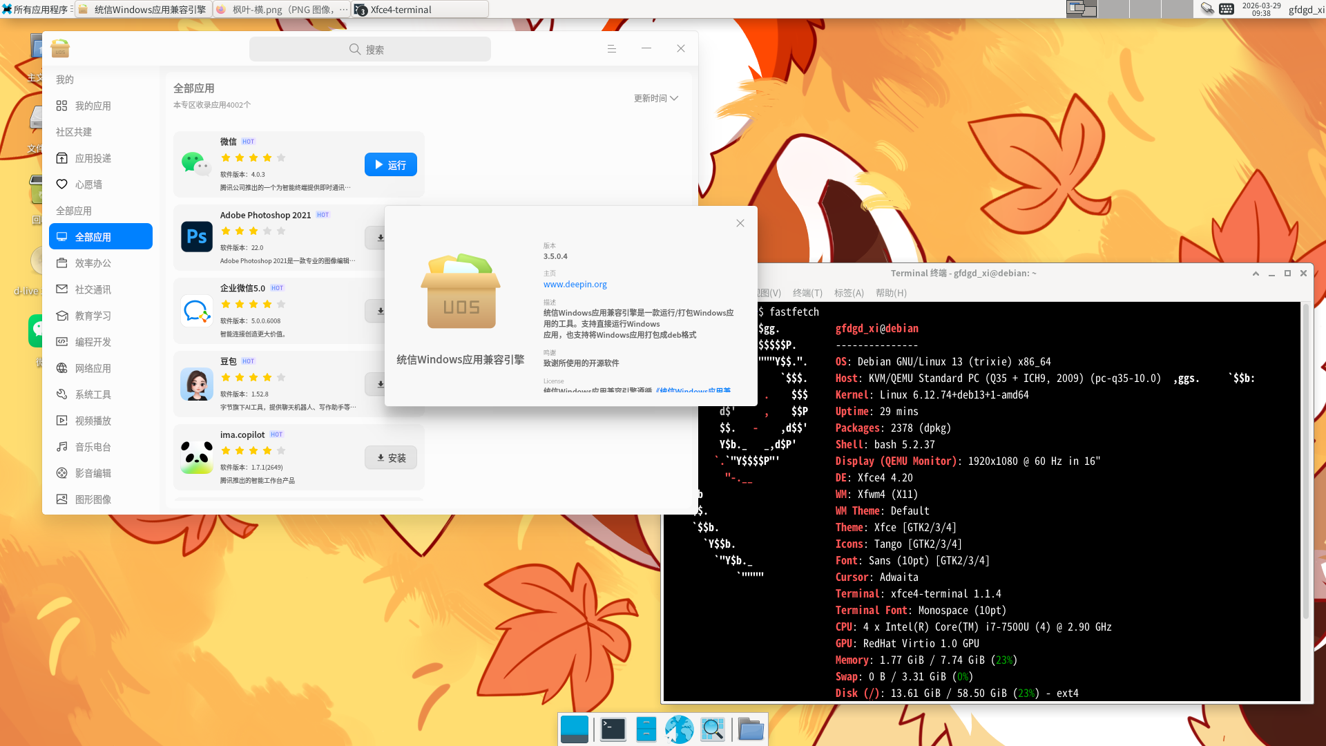Open the 编程开发 category
1326x746 pixels.
pos(92,342)
